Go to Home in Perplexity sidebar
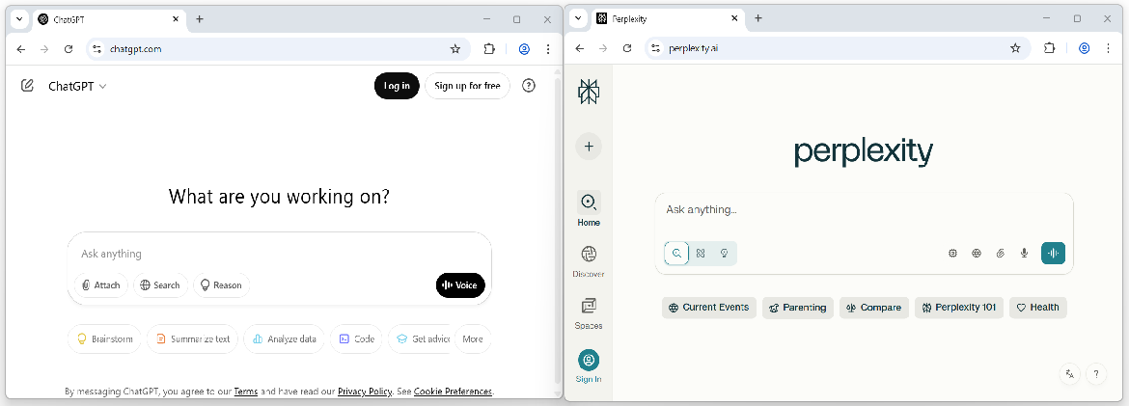1129x406 pixels. [x=589, y=208]
